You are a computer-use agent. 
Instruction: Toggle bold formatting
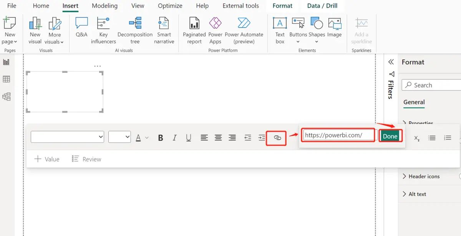(161, 137)
